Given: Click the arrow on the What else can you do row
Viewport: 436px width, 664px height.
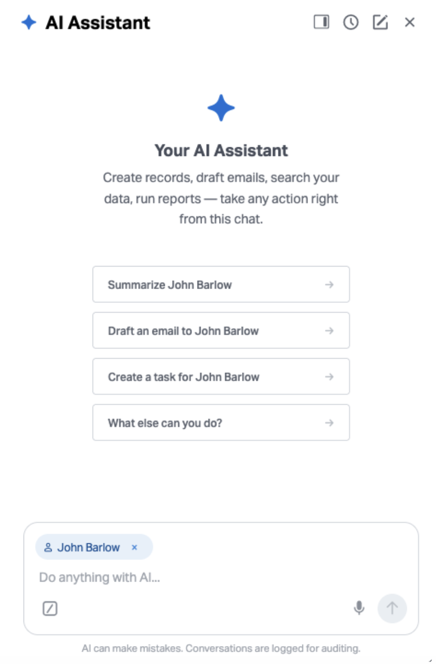Looking at the screenshot, I should coord(330,423).
